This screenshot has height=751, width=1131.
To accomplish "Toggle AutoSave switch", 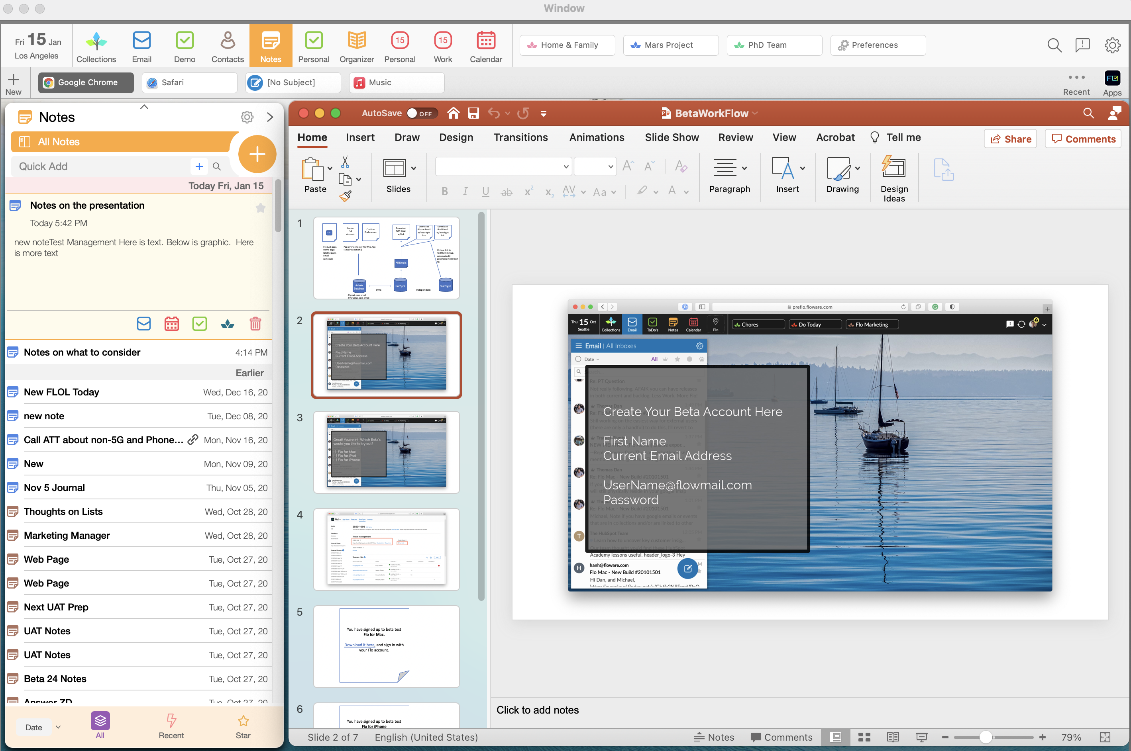I will coord(422,113).
